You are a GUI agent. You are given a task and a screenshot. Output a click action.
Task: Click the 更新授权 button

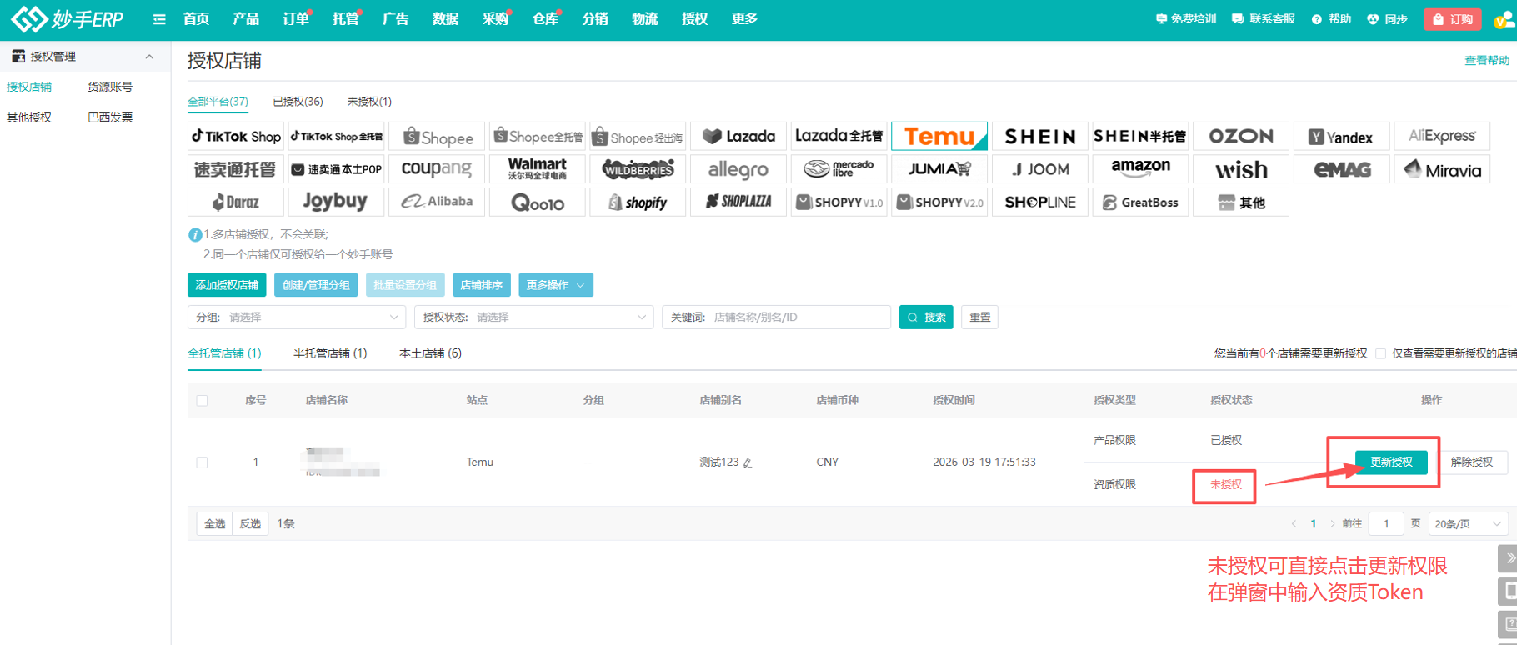(1390, 462)
